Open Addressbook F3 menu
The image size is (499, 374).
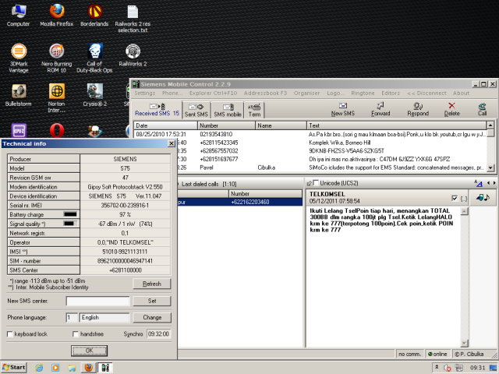pos(265,93)
